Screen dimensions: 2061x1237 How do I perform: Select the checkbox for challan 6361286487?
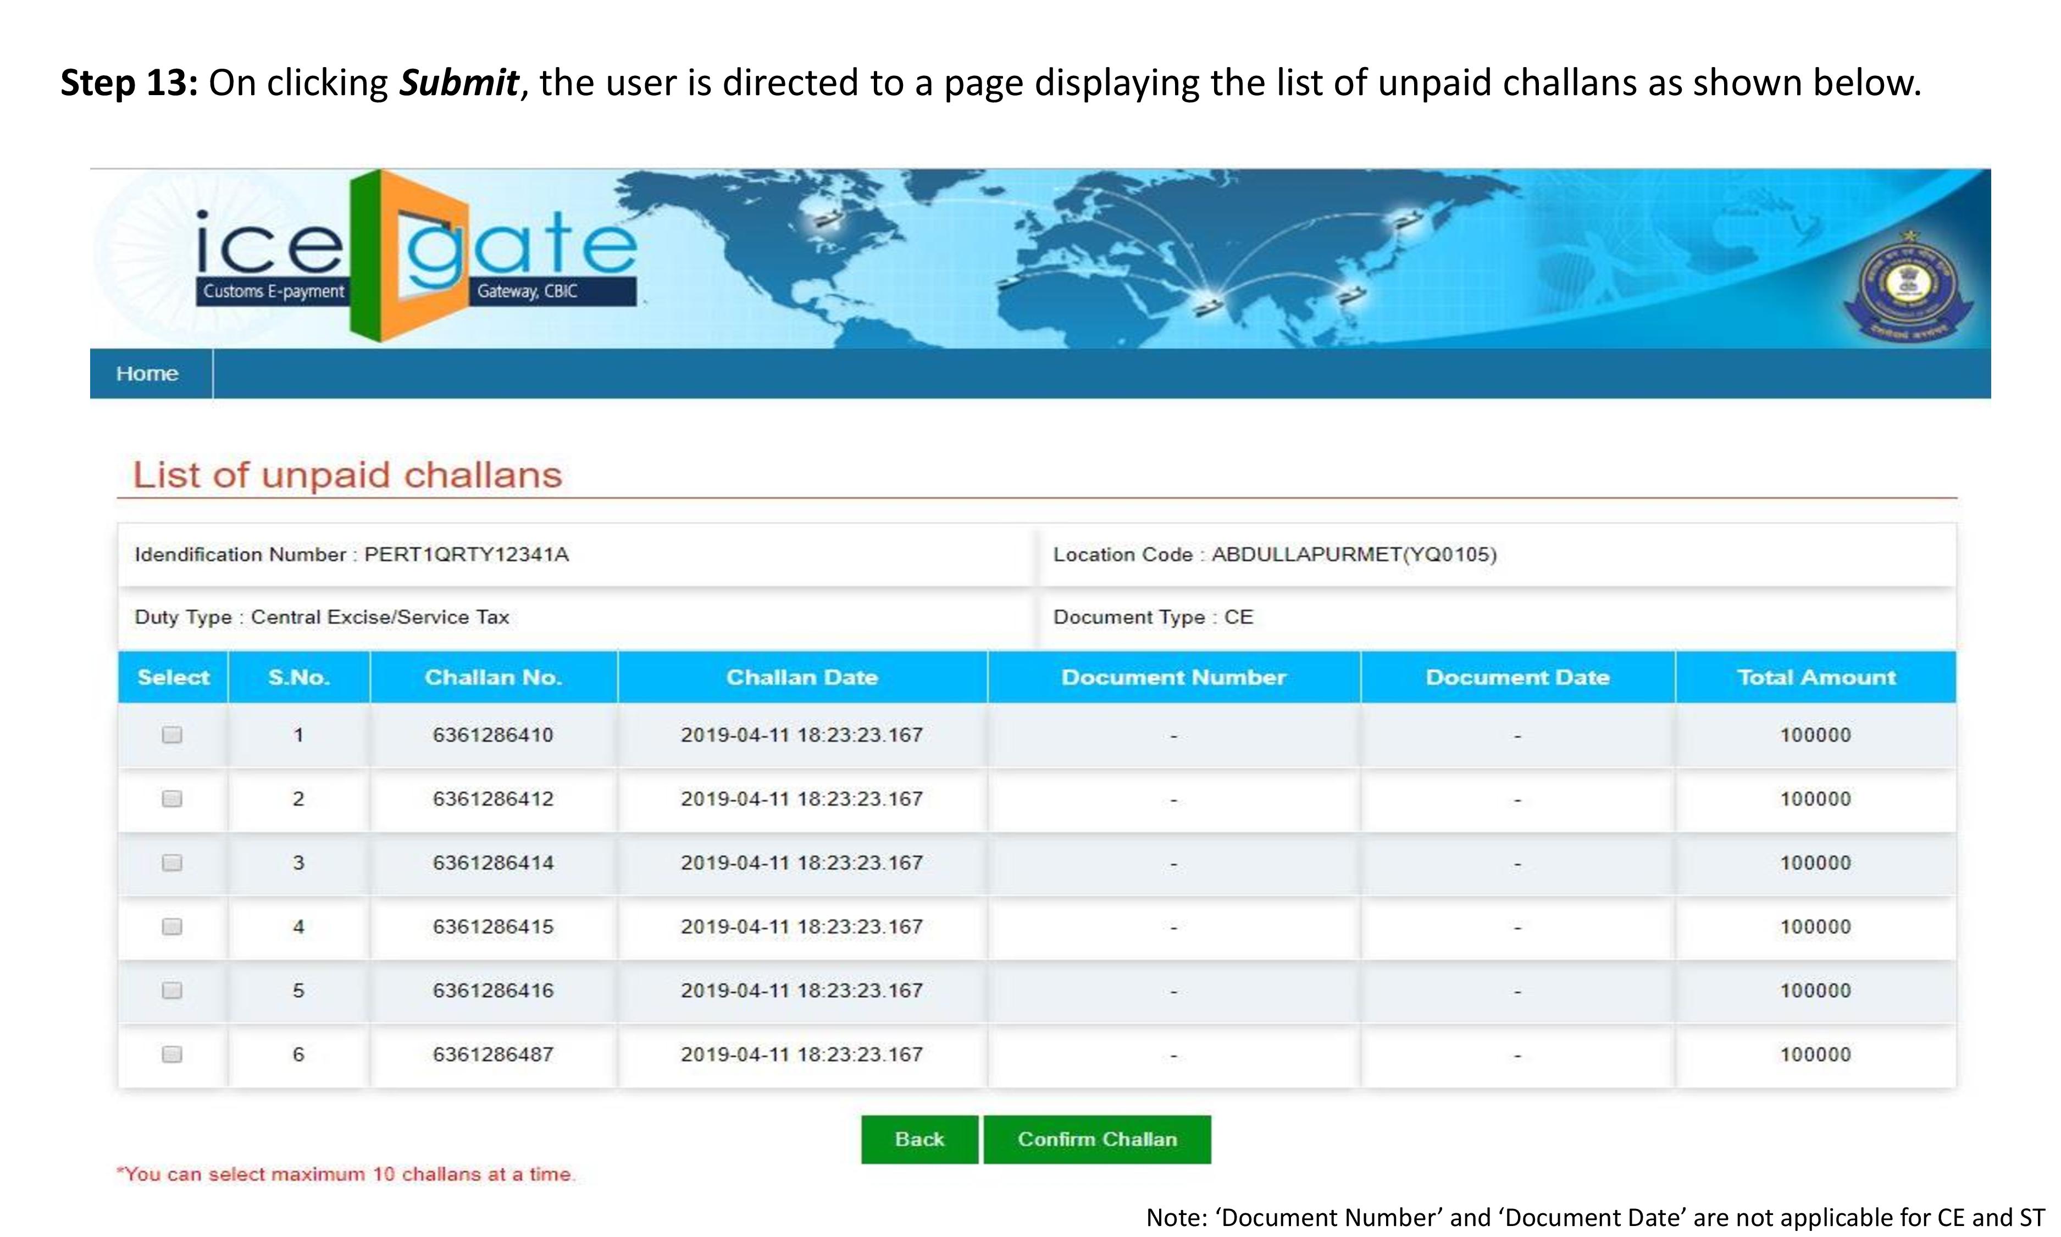(x=171, y=1054)
